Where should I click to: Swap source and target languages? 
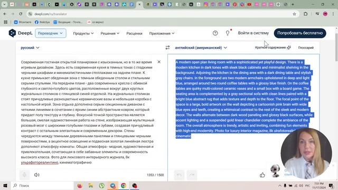pos(167,47)
